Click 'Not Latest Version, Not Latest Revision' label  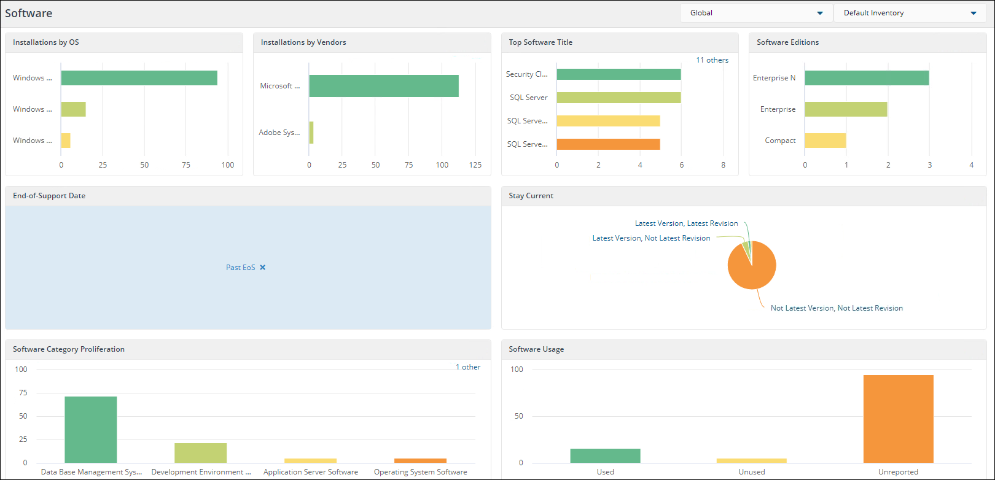837,308
